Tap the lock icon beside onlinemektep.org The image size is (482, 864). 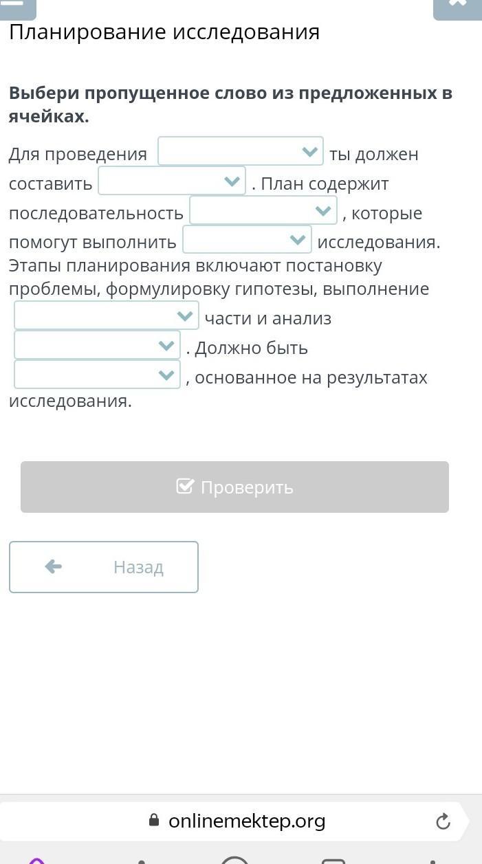tap(154, 821)
